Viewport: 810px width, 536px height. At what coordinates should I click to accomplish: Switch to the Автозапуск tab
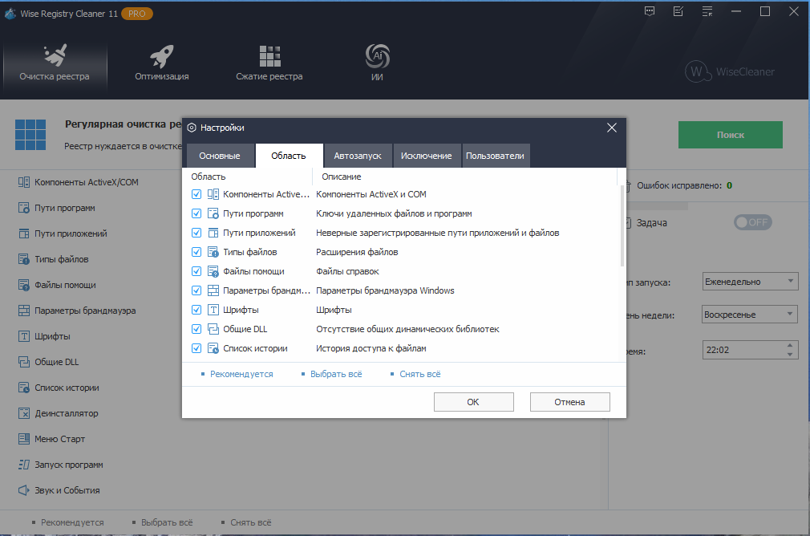tap(358, 156)
